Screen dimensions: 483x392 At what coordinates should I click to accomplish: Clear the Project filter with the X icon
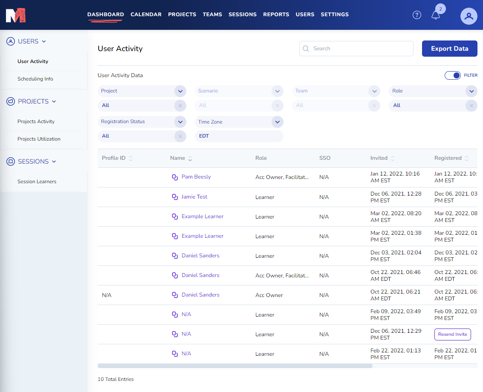coord(180,105)
